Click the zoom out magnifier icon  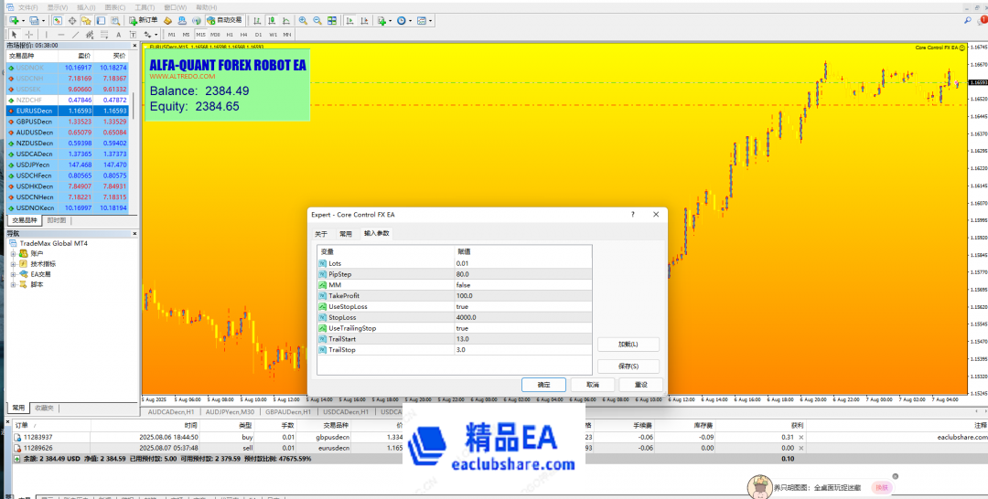(x=317, y=20)
